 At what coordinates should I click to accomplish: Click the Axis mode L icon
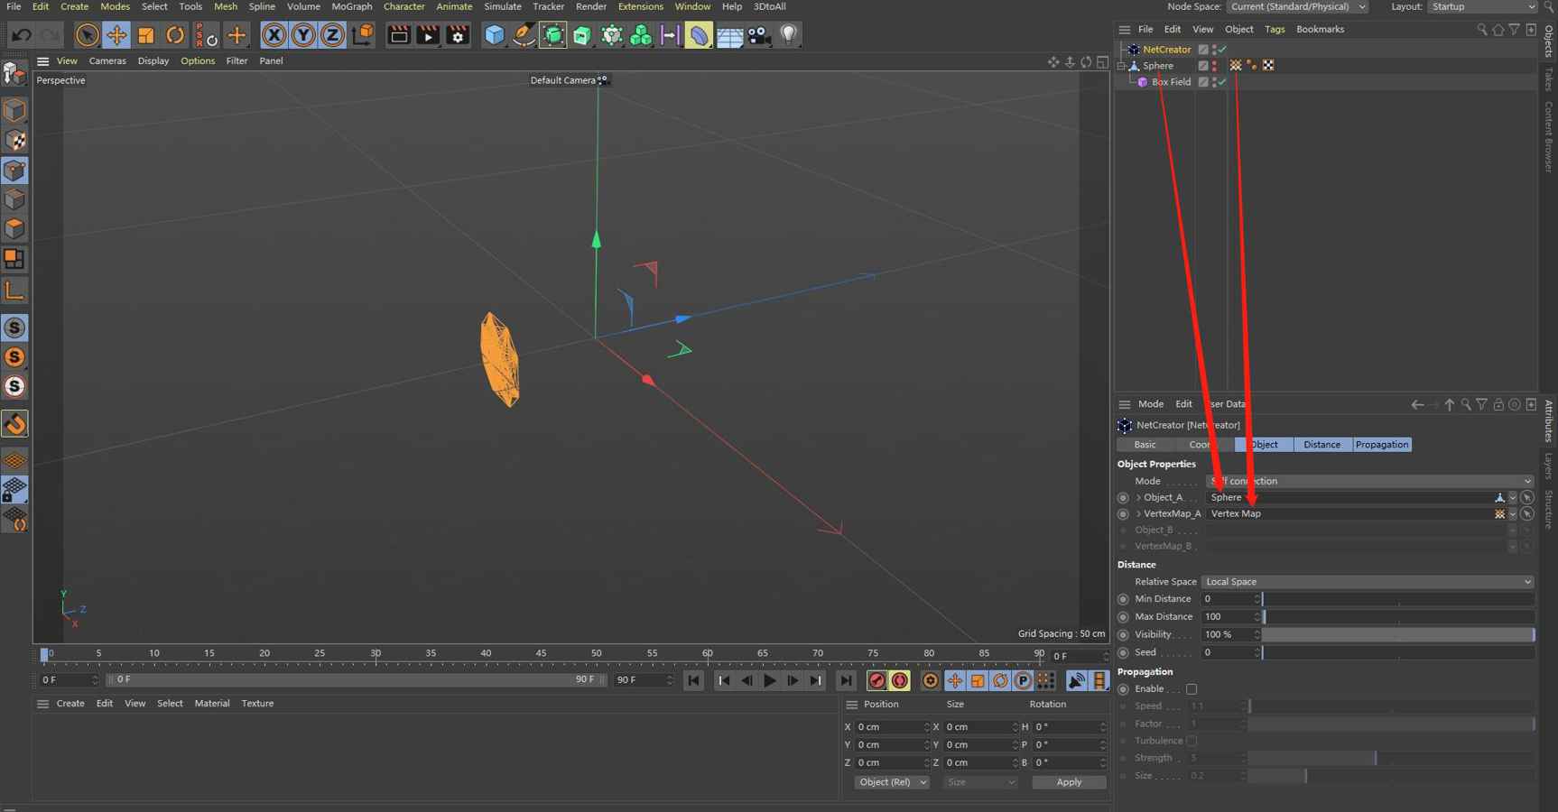point(14,291)
